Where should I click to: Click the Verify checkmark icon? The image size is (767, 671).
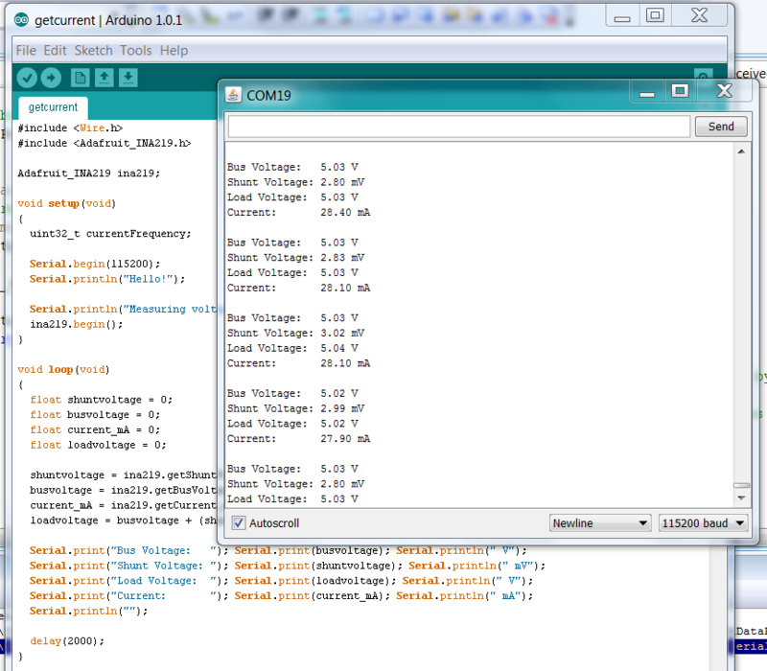click(27, 78)
